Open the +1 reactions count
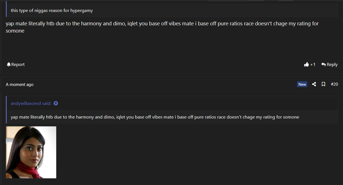 313,65
